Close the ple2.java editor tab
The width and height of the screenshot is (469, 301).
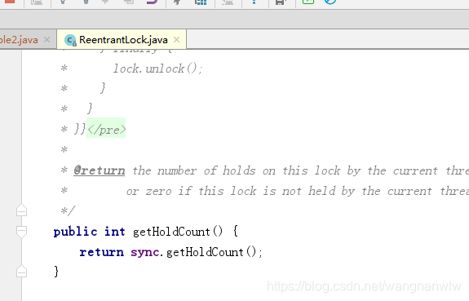(x=47, y=39)
